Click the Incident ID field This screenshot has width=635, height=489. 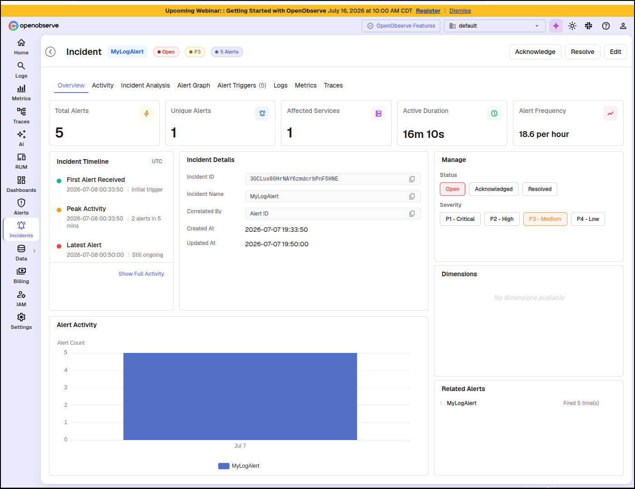[333, 179]
